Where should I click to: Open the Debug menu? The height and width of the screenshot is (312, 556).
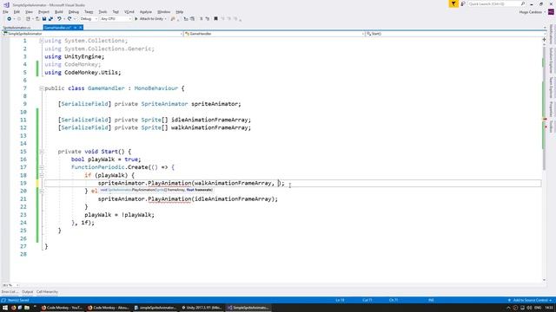pyautogui.click(x=74, y=12)
